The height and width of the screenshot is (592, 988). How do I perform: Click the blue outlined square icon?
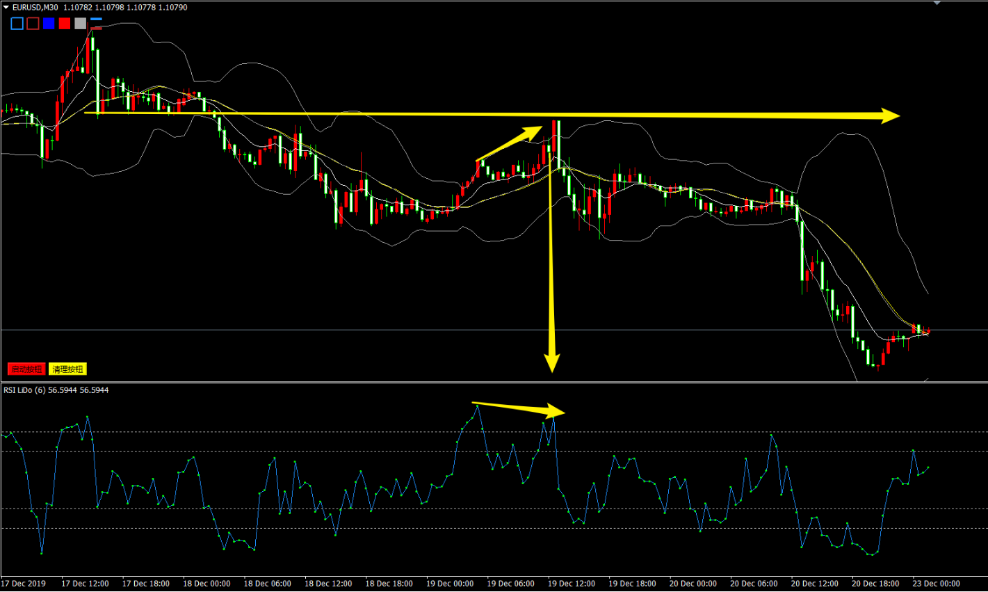[17, 24]
